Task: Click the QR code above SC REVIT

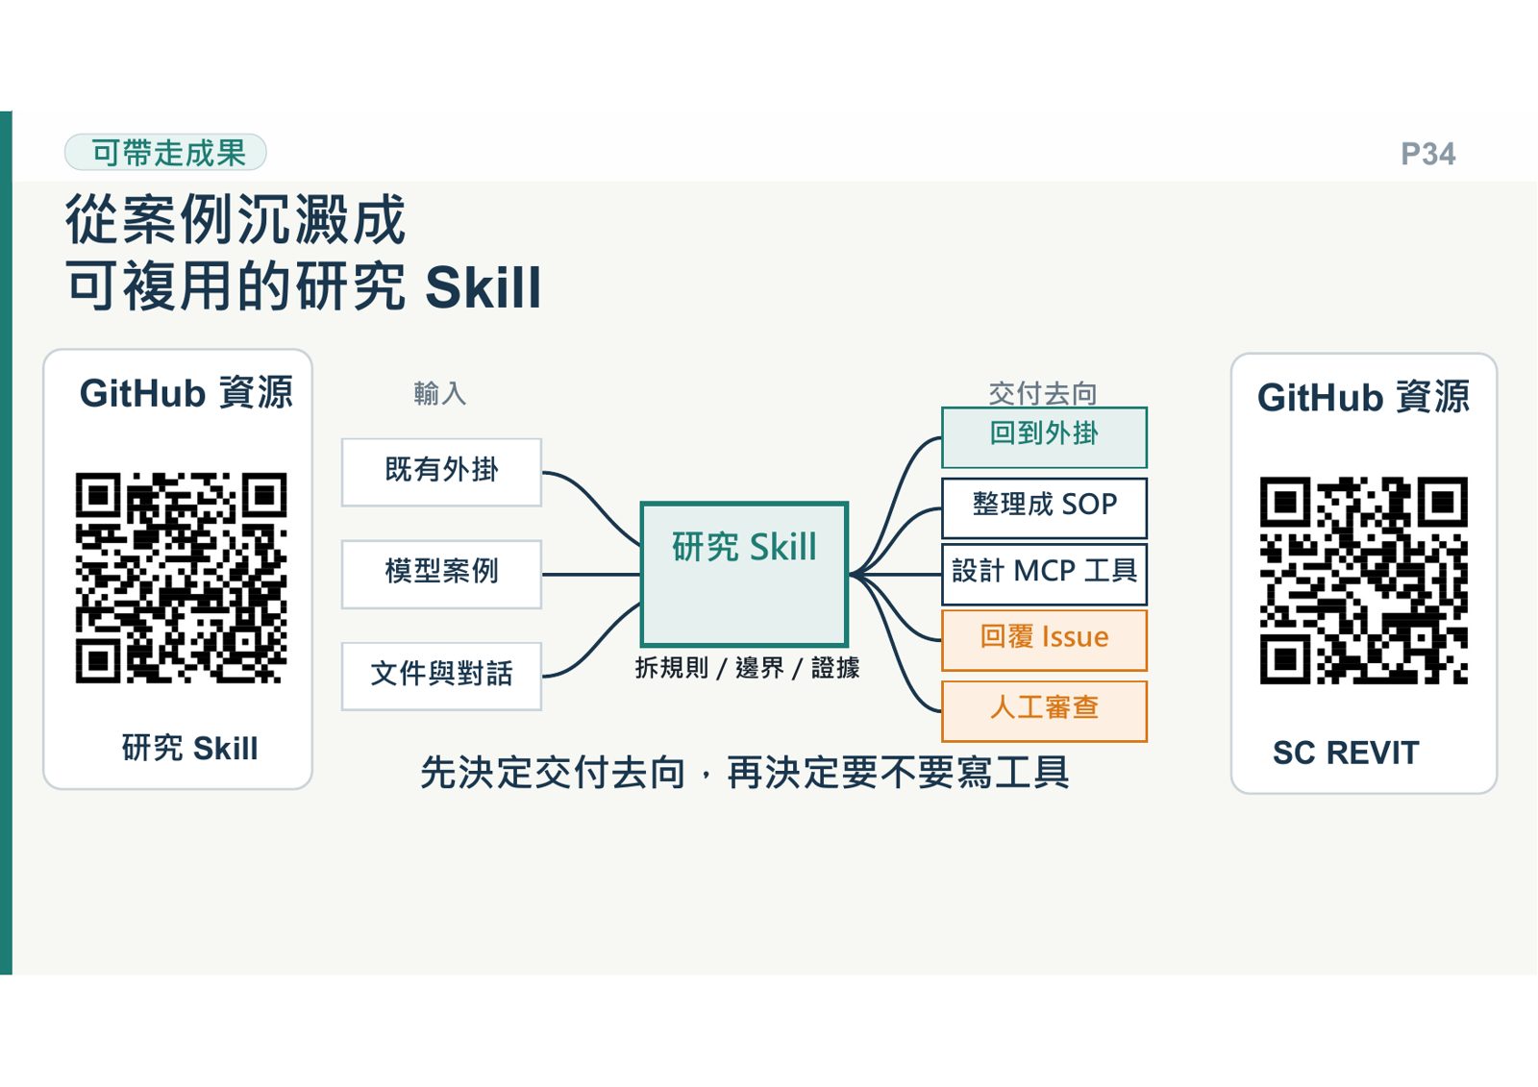Action: click(x=1363, y=580)
